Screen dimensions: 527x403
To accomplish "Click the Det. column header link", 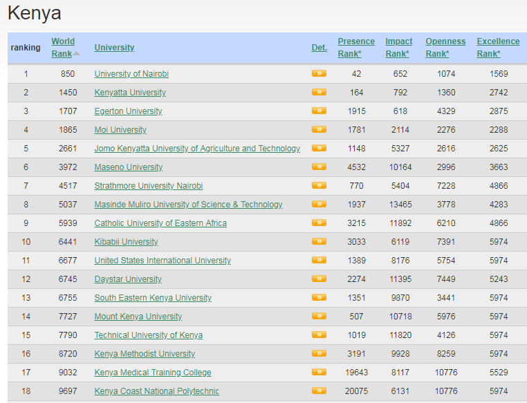I will click(320, 48).
